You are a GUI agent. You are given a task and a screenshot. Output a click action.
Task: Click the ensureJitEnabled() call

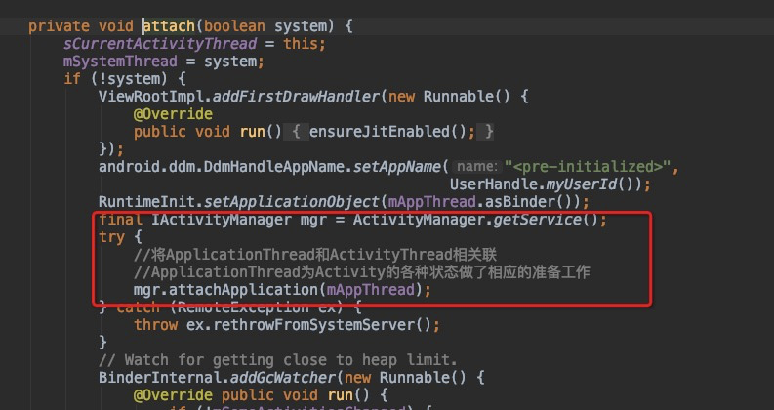[387, 132]
